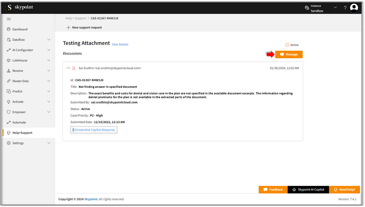Click the hamburger menu icon

(x=9, y=19)
